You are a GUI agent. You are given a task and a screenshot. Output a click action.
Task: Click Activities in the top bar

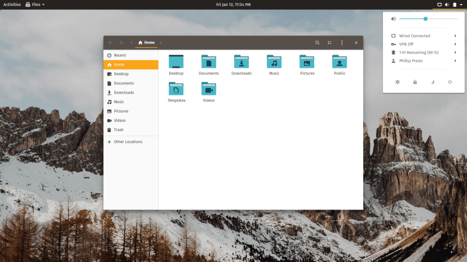point(12,5)
